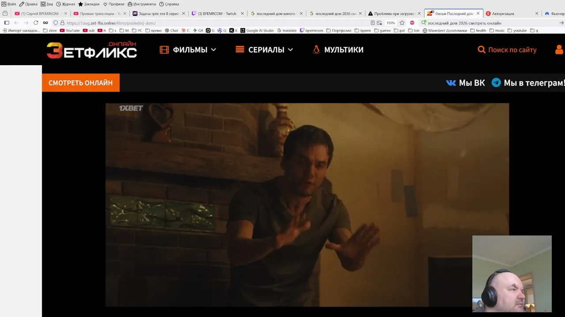This screenshot has width=565, height=317.
Task: Open the Манифест Донатомики bookmark
Action: [445, 30]
